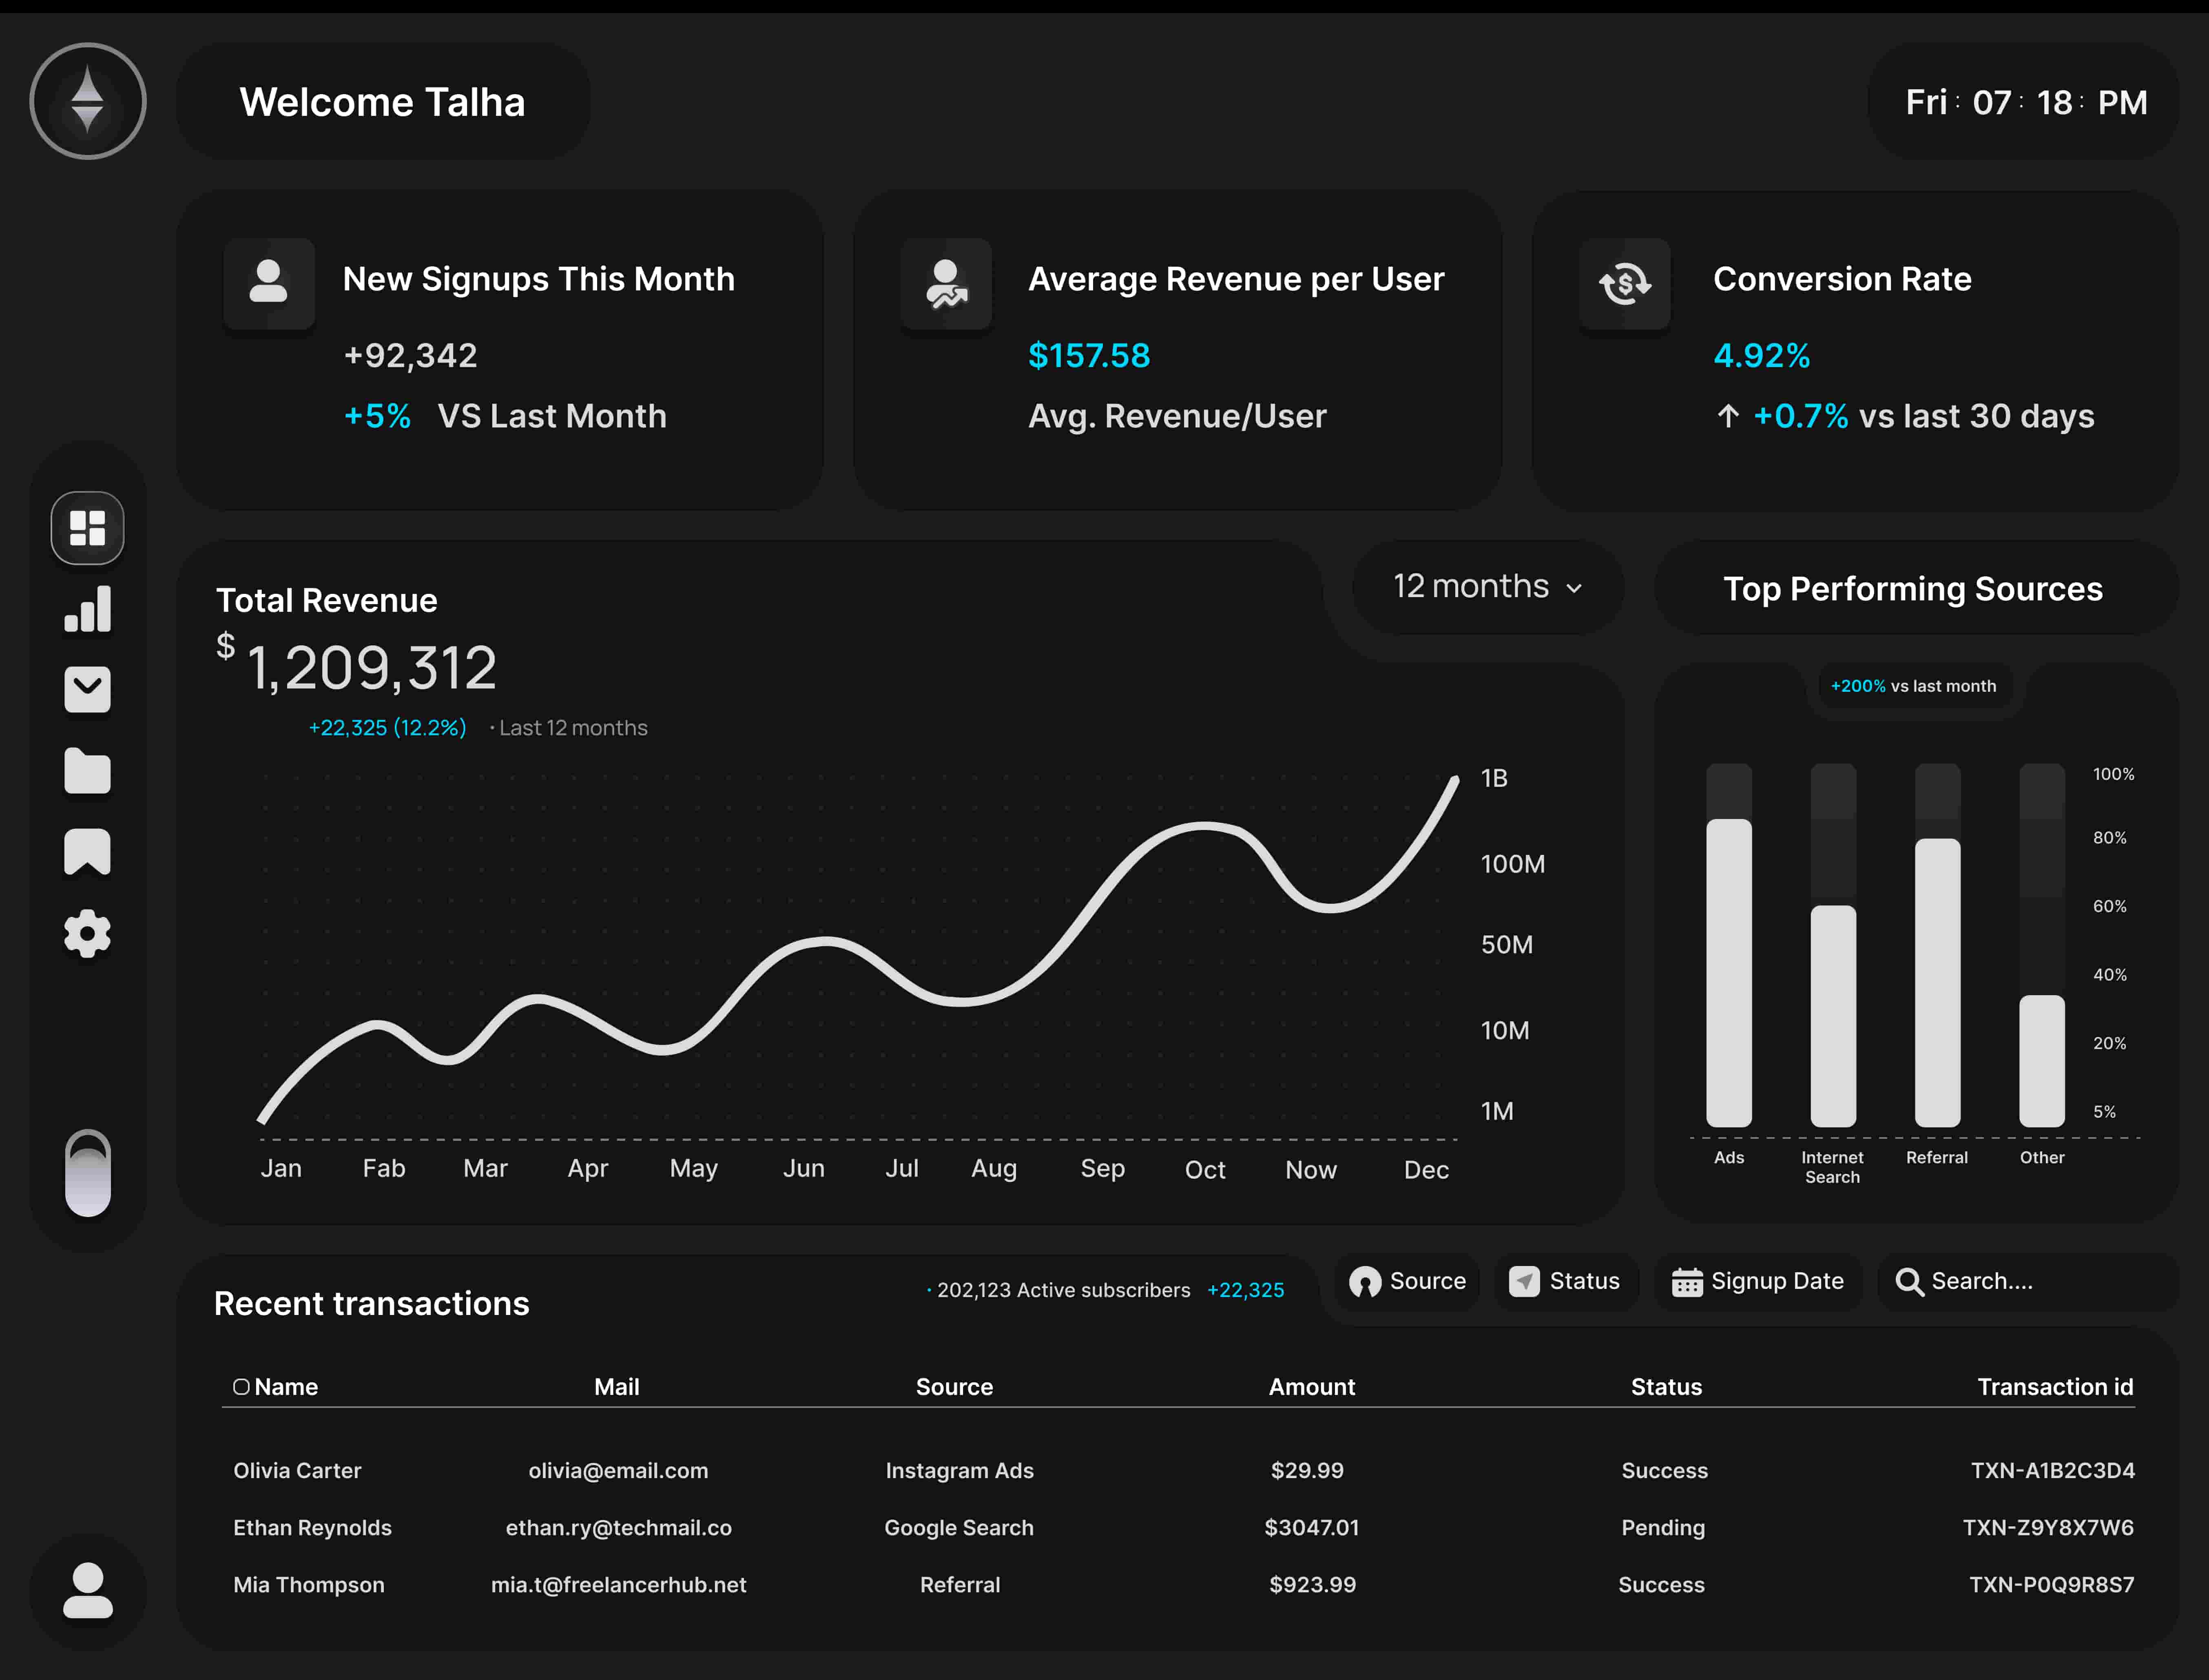Viewport: 2209px width, 1680px height.
Task: Click the Instagram Ads source cell
Action: click(x=960, y=1471)
